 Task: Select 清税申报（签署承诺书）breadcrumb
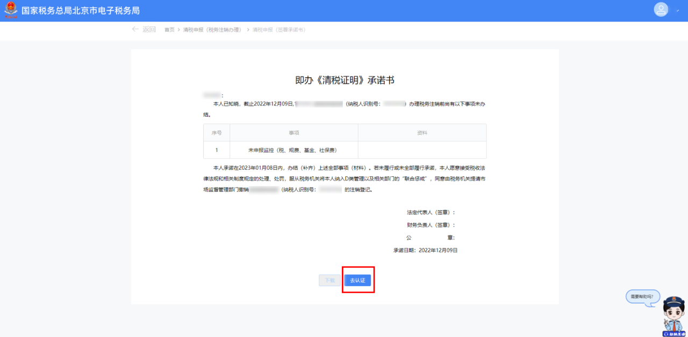point(279,30)
